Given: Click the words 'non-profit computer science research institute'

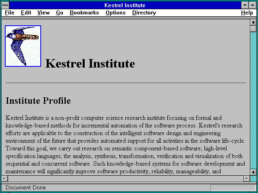Looking at the screenshot, I should 110,118.
